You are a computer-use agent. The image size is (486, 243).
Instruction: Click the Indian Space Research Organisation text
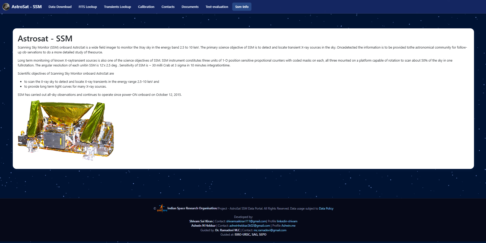[192, 208]
